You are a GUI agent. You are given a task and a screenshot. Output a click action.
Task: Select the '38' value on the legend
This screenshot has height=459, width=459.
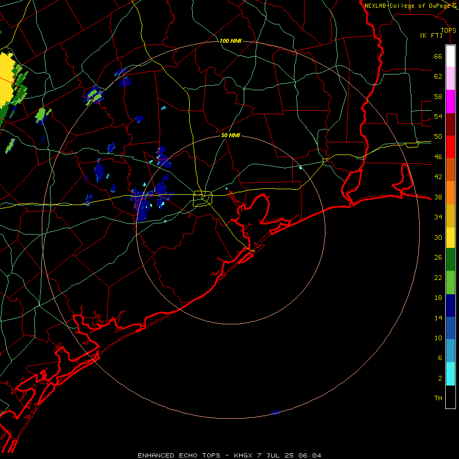point(438,197)
